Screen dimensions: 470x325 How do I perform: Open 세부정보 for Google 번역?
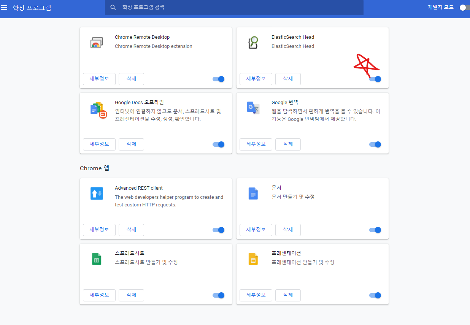click(x=256, y=144)
